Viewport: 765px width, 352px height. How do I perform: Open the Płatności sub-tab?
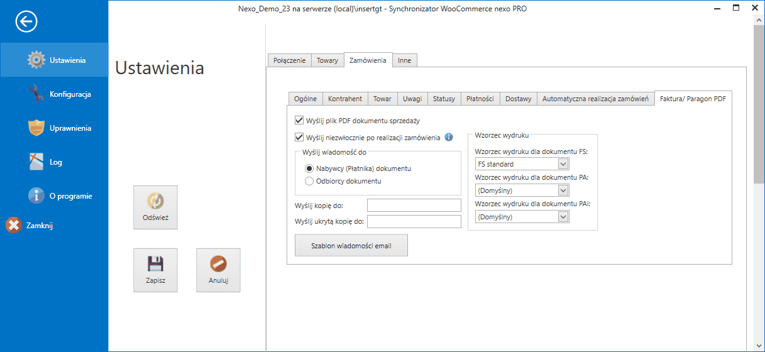480,99
